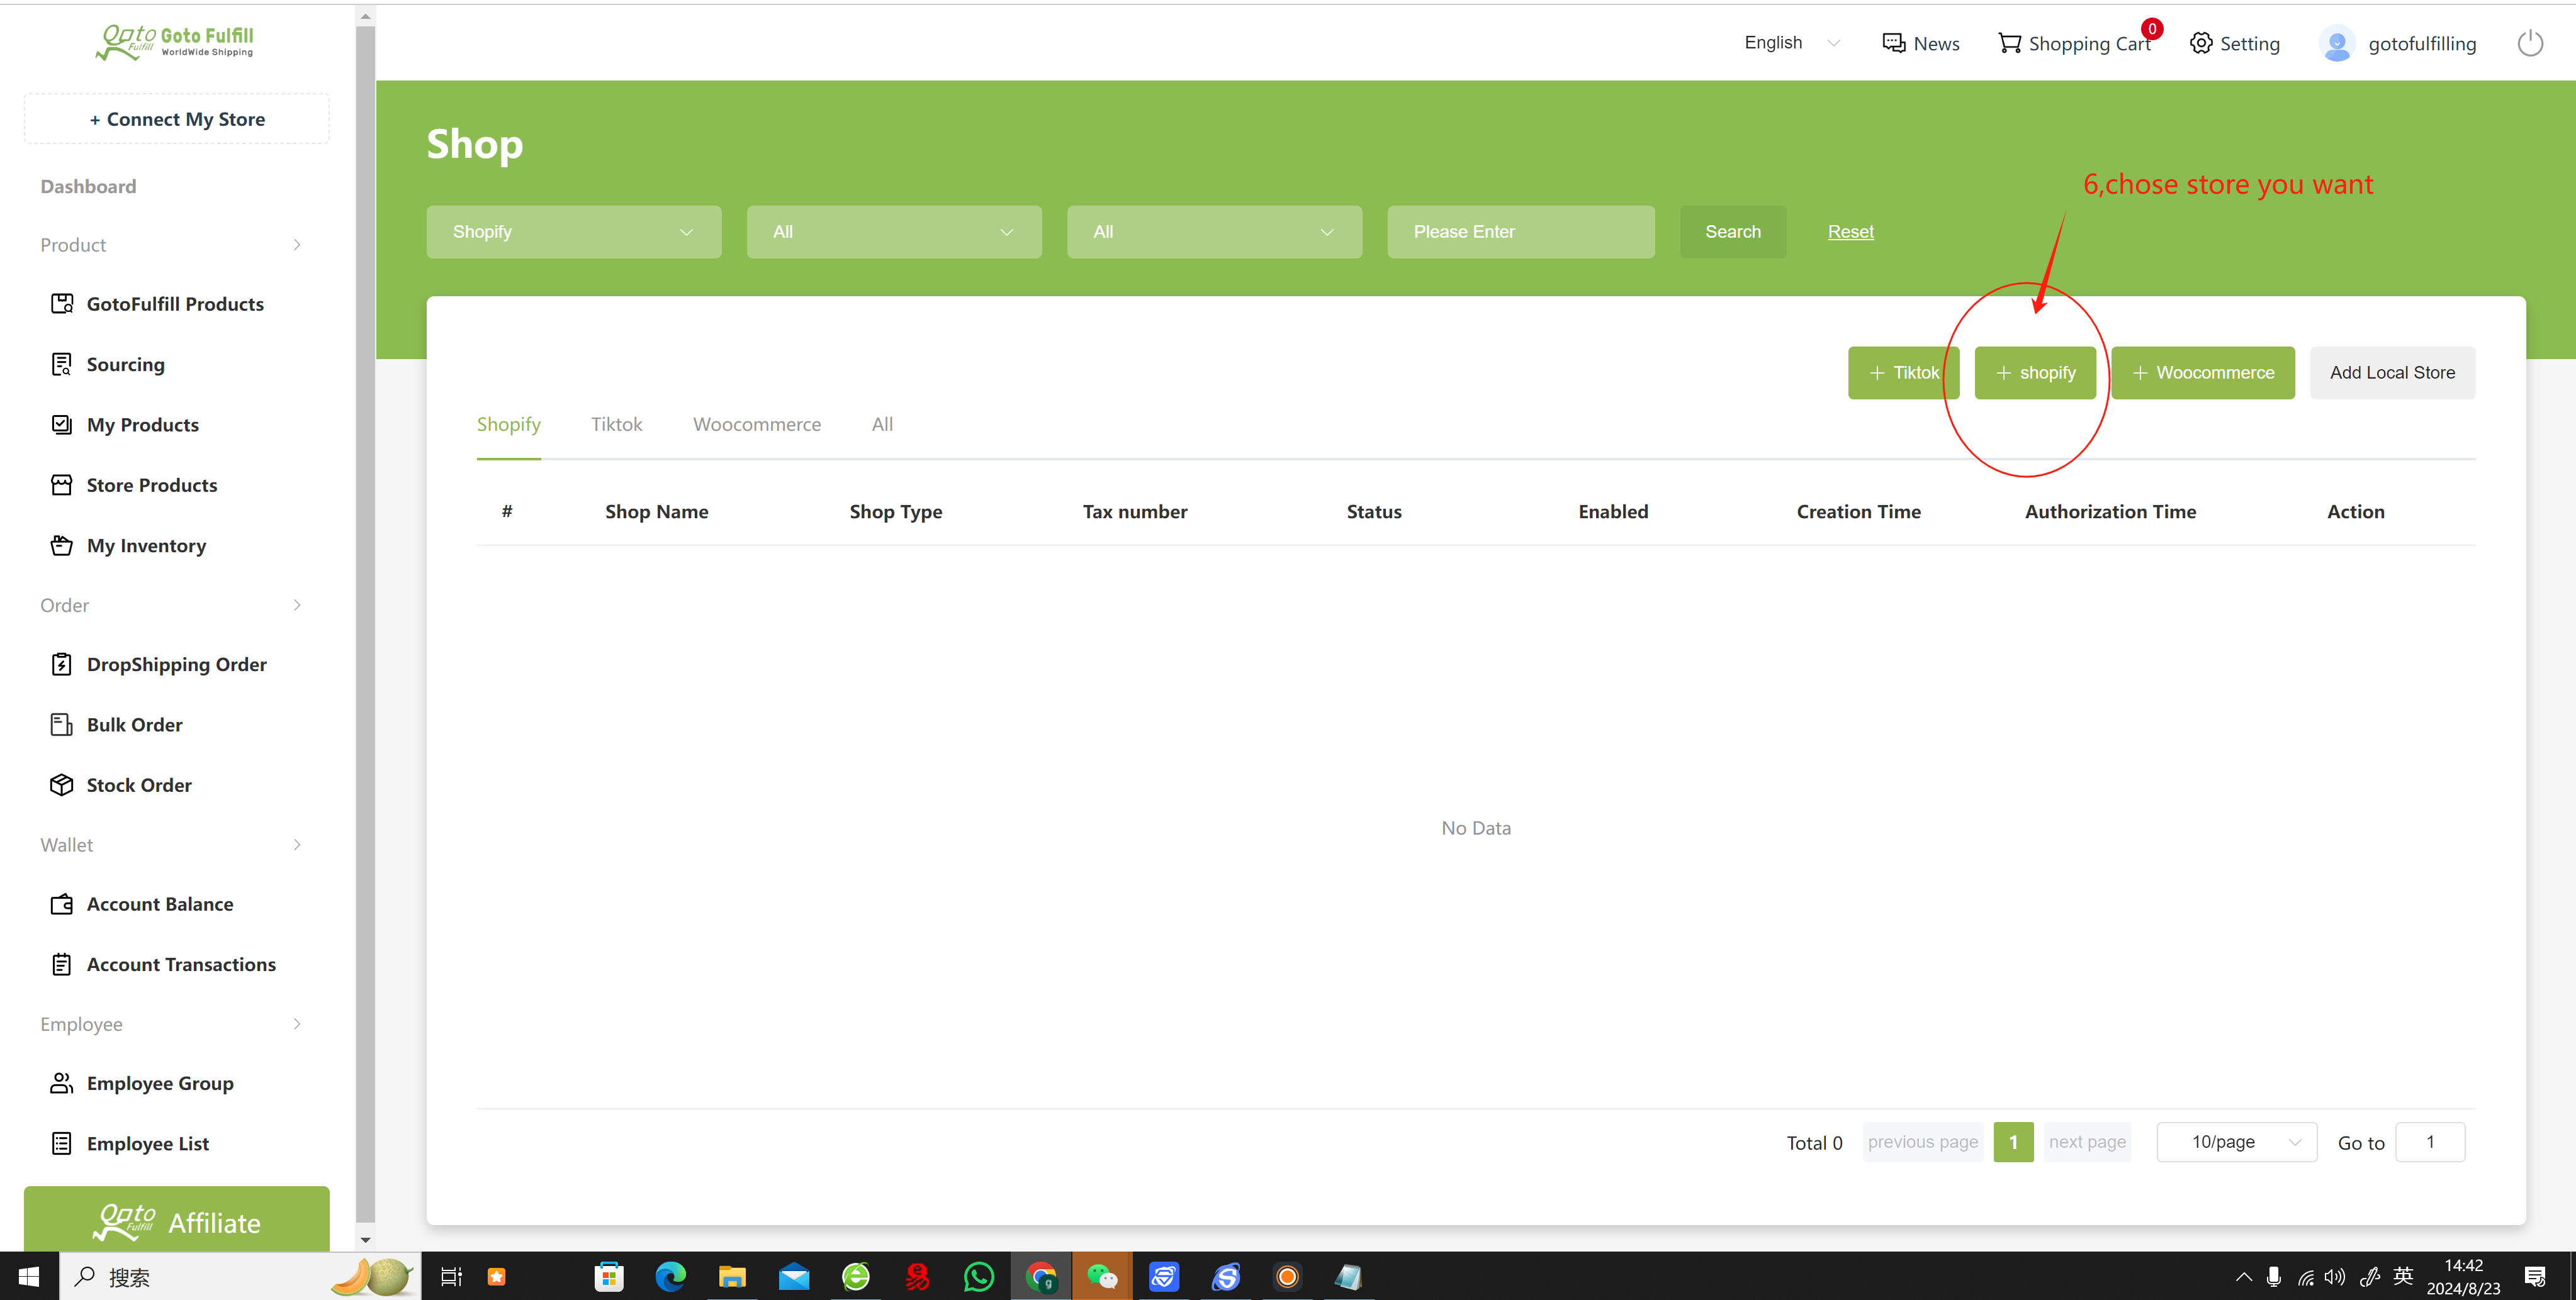2576x1300 pixels.
Task: Open WeChat from taskbar
Action: 1102,1276
